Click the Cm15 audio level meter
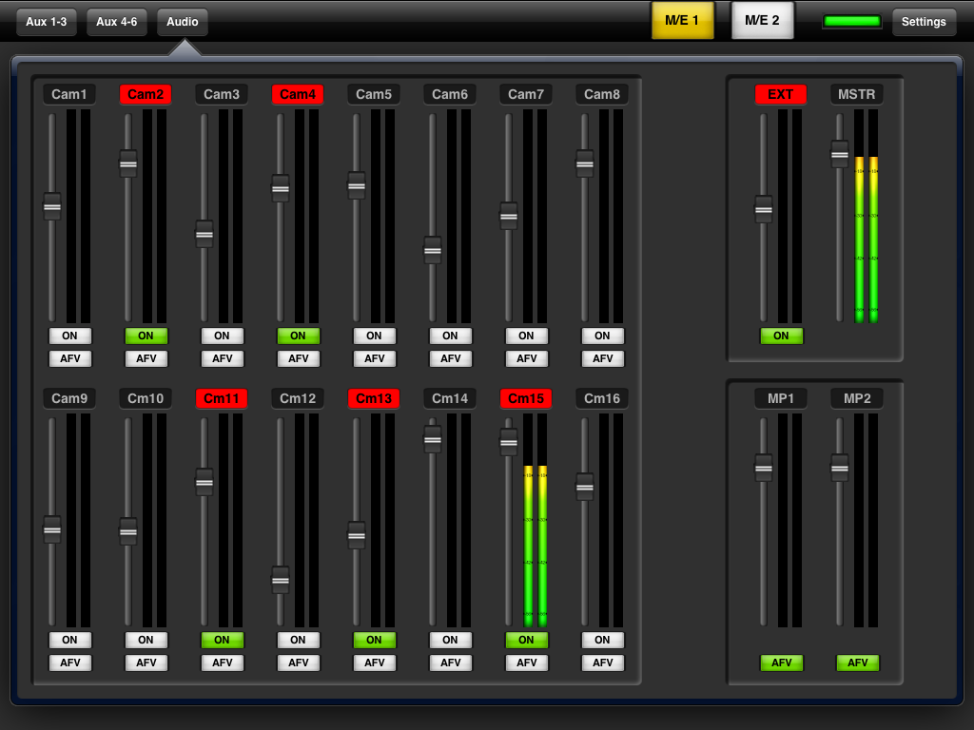This screenshot has height=730, width=974. coord(536,521)
